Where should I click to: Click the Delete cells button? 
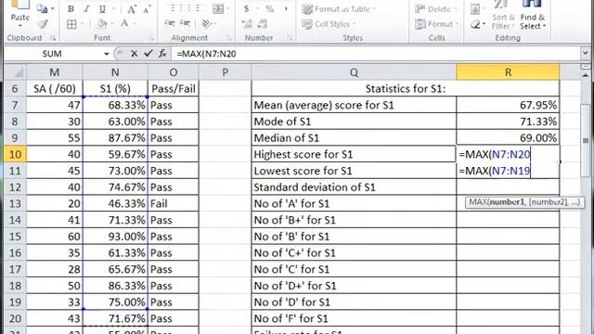click(x=437, y=8)
